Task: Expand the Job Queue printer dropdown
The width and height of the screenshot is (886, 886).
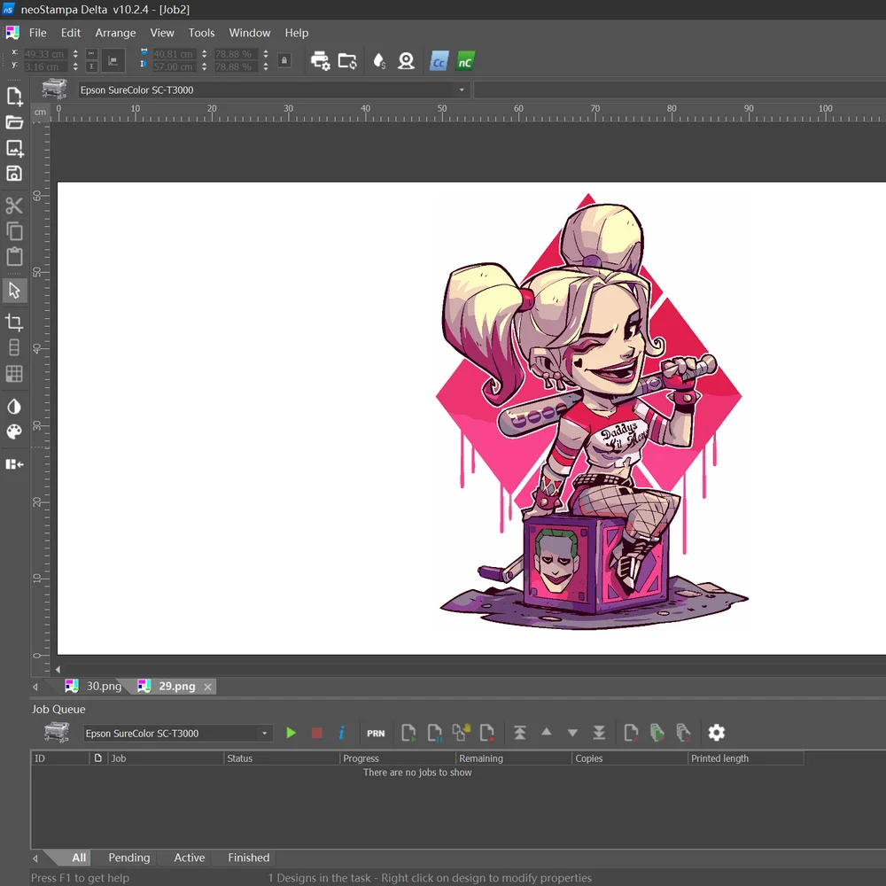Action: 264,734
